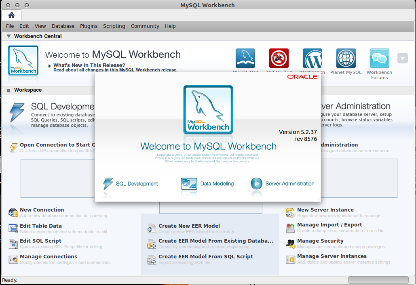Open the Edit Table Data icon

tap(13, 228)
